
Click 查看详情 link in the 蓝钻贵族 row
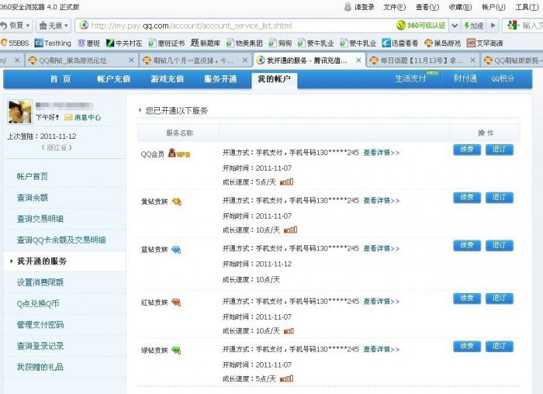(382, 248)
